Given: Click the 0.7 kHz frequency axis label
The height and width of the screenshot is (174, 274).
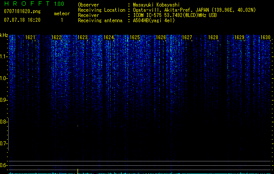Looking at the screenshot, I should pyautogui.click(x=3, y=144).
